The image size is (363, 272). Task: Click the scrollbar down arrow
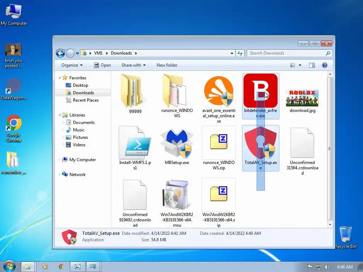coord(330,225)
